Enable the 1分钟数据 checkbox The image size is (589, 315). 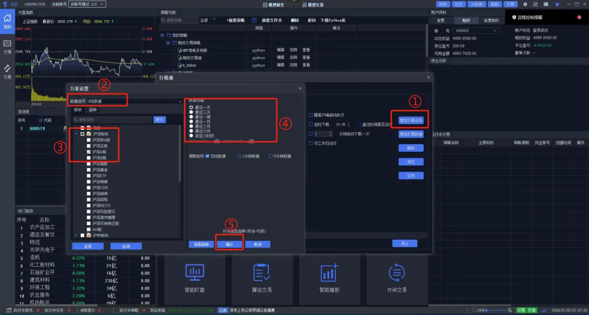coord(239,156)
